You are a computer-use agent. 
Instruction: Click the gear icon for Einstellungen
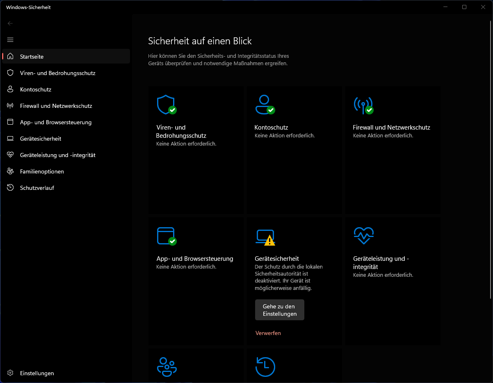point(10,373)
